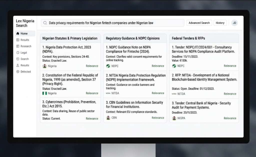Image resolution: width=256 pixels, height=157 pixels.
Task: Click Relevance on Blockchain Identity RFP card
Action: point(230,94)
